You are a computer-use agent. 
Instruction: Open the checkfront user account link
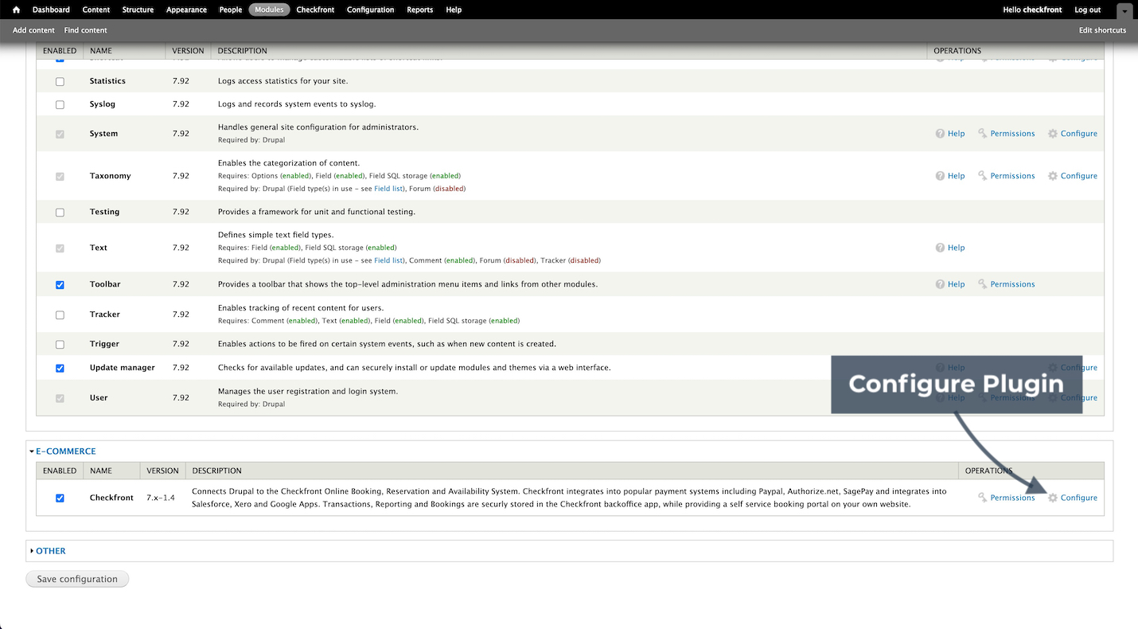tap(1042, 10)
